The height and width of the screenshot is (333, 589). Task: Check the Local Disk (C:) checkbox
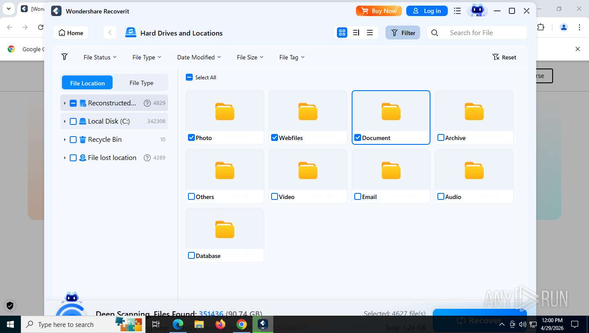click(73, 121)
